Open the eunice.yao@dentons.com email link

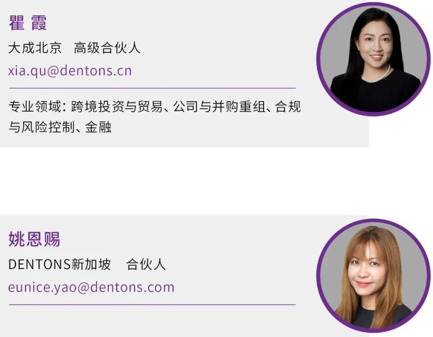[x=91, y=287]
